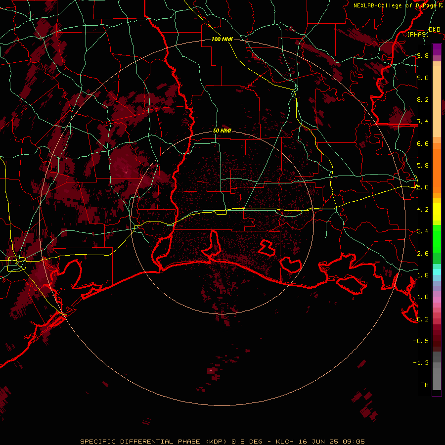Image resolution: width=445 pixels, height=445 pixels.
Task: Click the TH threshold label
Action: click(425, 385)
